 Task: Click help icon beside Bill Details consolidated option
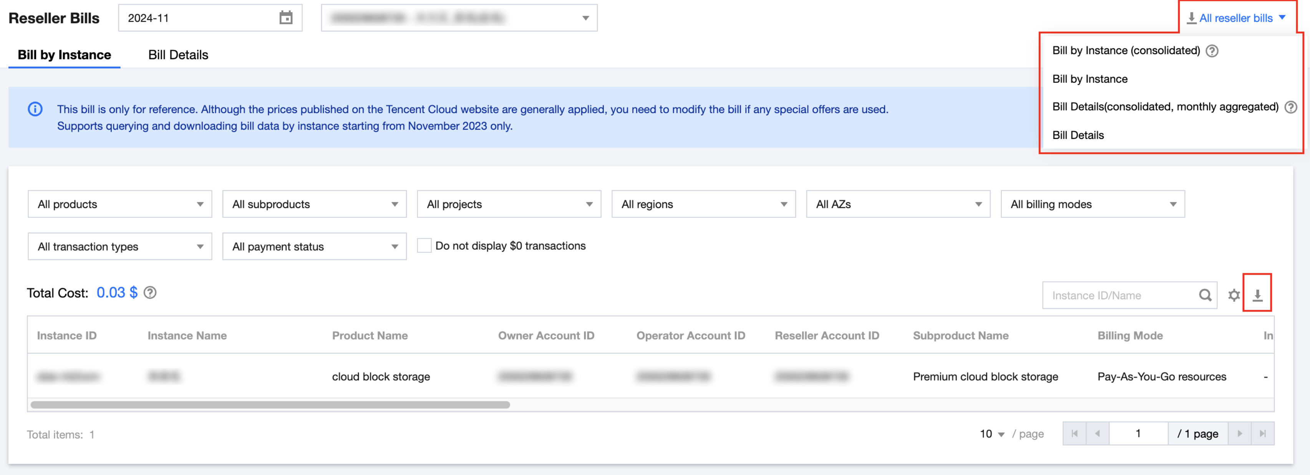pyautogui.click(x=1290, y=107)
